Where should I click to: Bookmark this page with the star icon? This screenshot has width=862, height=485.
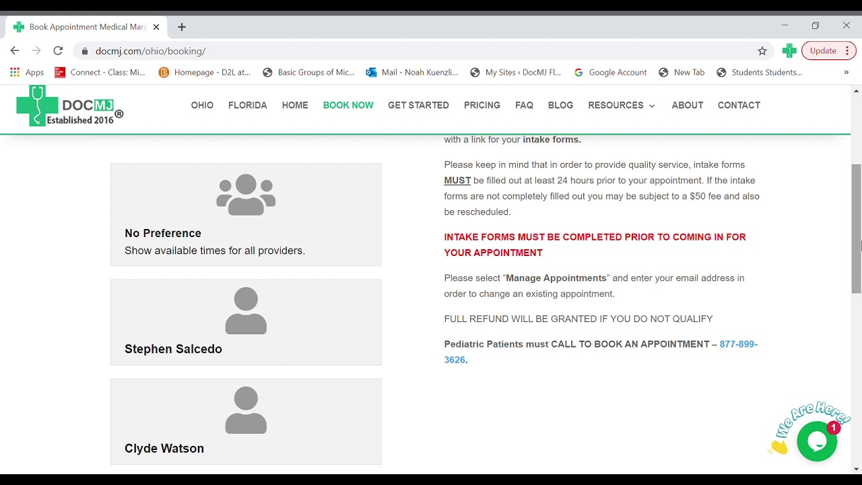(x=762, y=51)
